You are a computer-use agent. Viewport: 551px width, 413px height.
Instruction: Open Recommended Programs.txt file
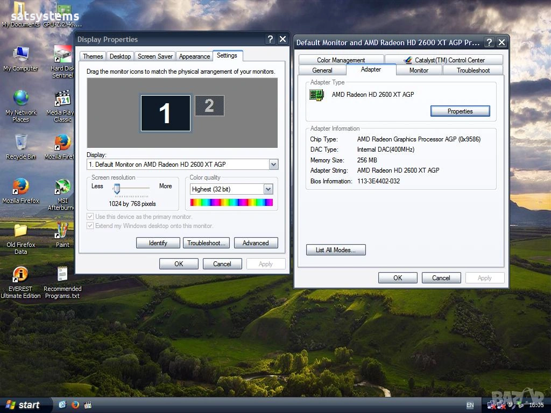(x=62, y=275)
